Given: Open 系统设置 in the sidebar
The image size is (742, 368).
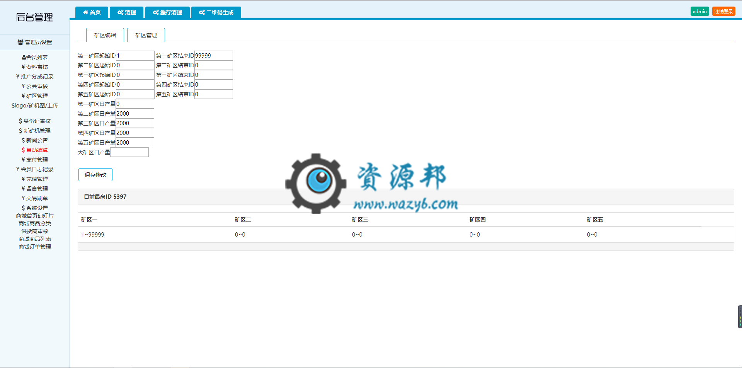Looking at the screenshot, I should point(35,208).
